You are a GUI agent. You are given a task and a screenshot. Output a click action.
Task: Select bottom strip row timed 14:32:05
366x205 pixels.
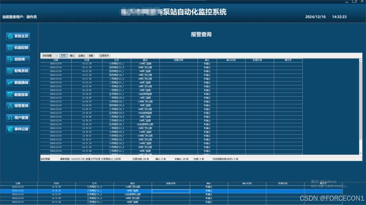[x=171, y=187]
